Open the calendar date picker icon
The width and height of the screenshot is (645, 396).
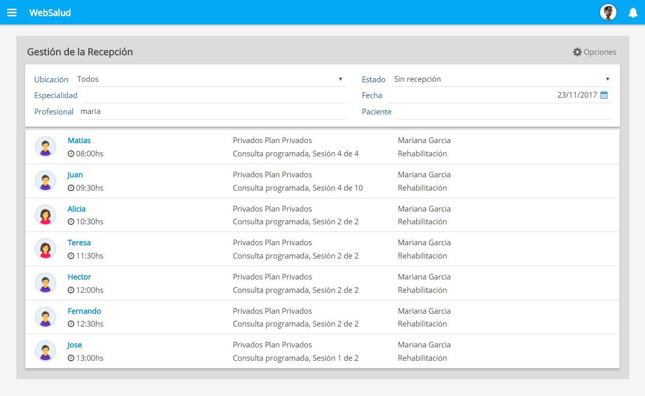pyautogui.click(x=604, y=95)
